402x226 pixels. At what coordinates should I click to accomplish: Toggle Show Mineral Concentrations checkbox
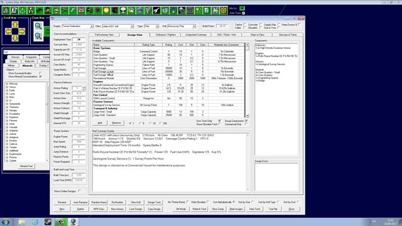click(40, 77)
